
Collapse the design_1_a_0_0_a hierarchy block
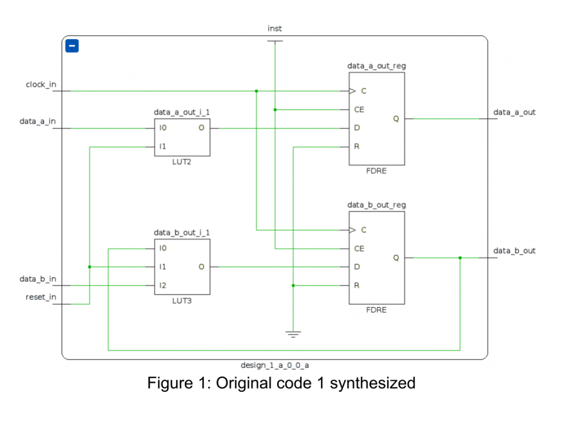(72, 46)
